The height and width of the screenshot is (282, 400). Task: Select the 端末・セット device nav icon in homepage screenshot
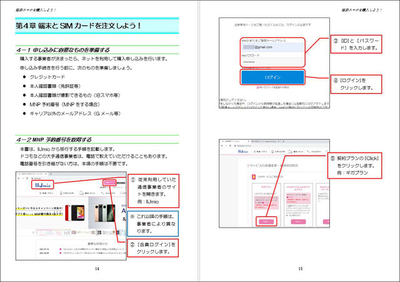[x=81, y=193]
